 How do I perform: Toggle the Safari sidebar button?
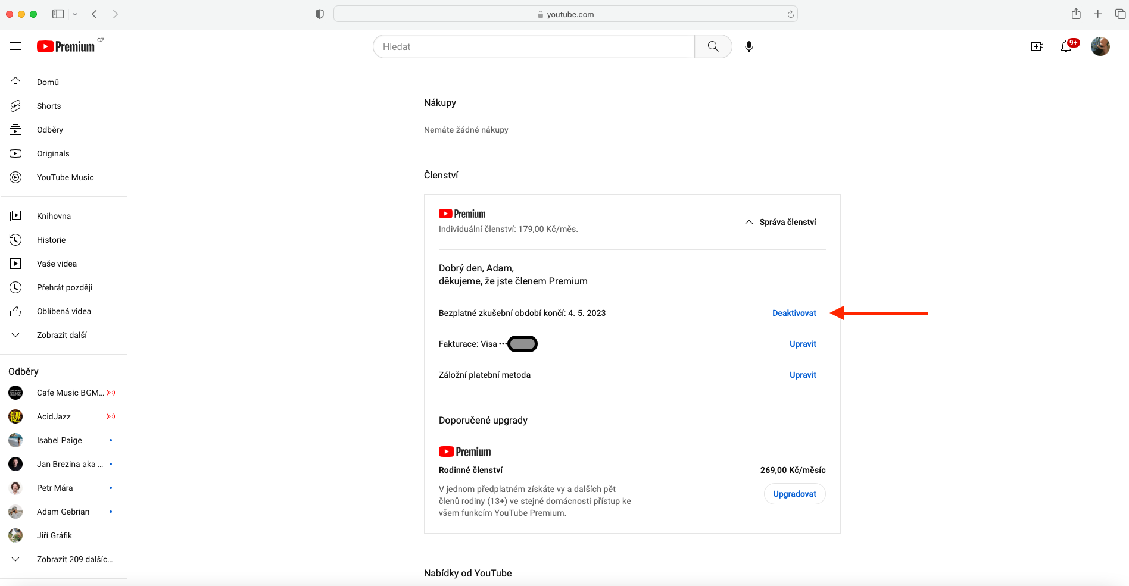[58, 14]
